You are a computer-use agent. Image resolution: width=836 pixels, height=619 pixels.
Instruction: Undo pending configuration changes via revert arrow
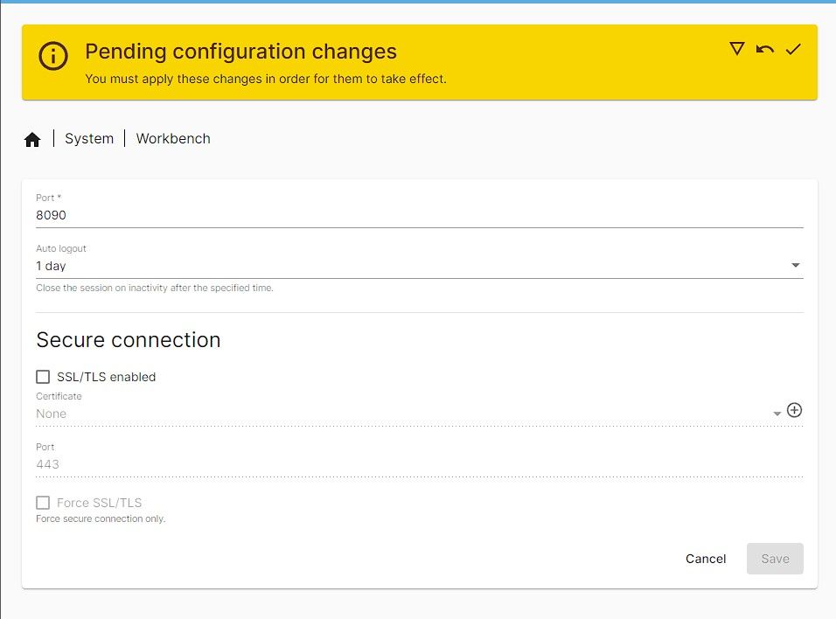click(x=765, y=50)
